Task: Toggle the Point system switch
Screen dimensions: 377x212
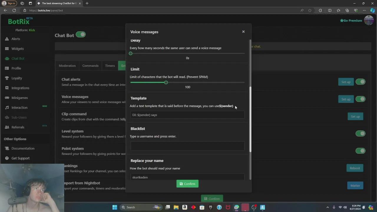Action: click(x=360, y=151)
